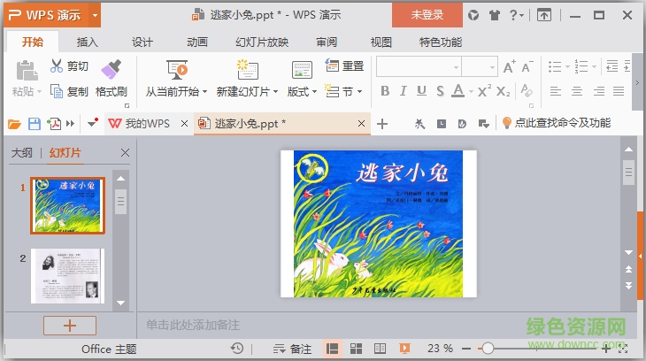Align text left
Screen dimensions: 646x361
556,91
